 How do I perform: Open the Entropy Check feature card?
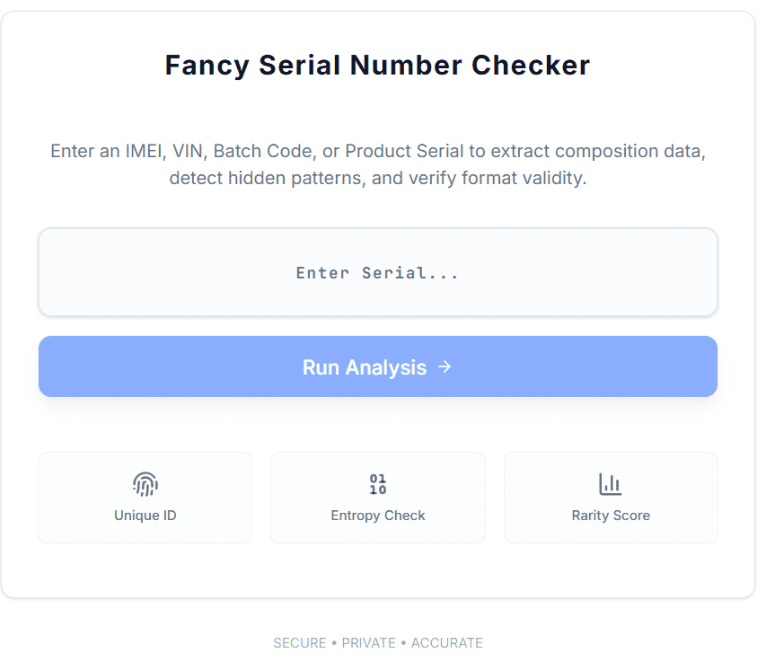[x=377, y=497]
